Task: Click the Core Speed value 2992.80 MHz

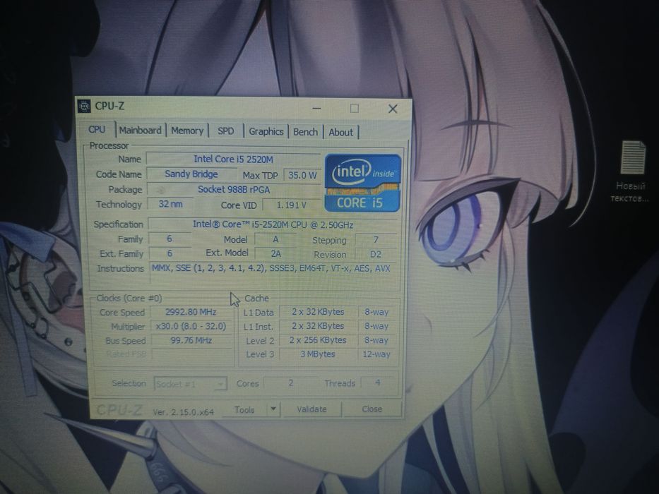Action: (191, 312)
